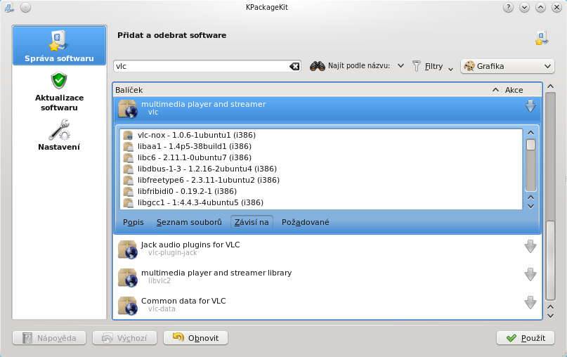567x357 pixels.
Task: Click the header software icon top right
Action: pyautogui.click(x=542, y=38)
